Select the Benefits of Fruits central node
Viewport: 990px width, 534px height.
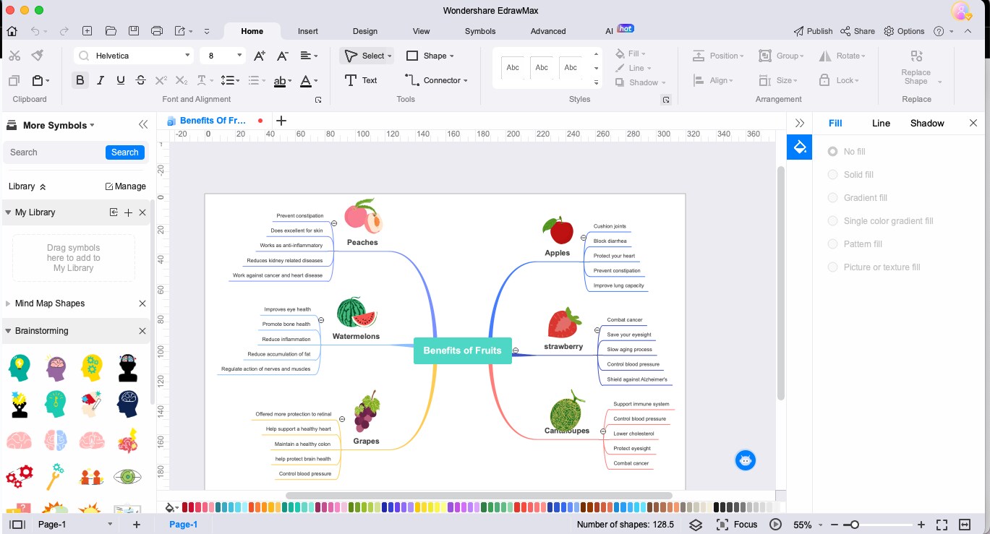click(462, 350)
